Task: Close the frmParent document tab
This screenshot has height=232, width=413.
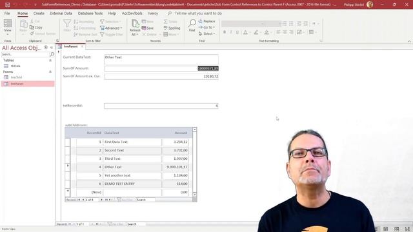Action: pos(82,46)
